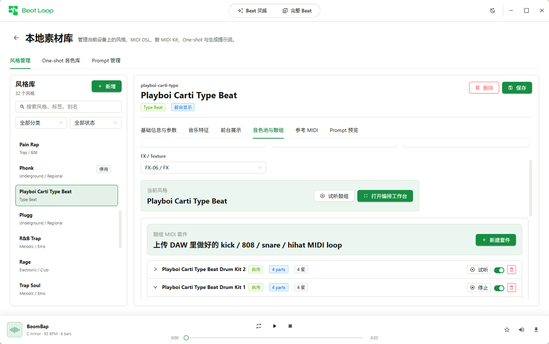Open the Prompt 管理 tab

(x=106, y=61)
